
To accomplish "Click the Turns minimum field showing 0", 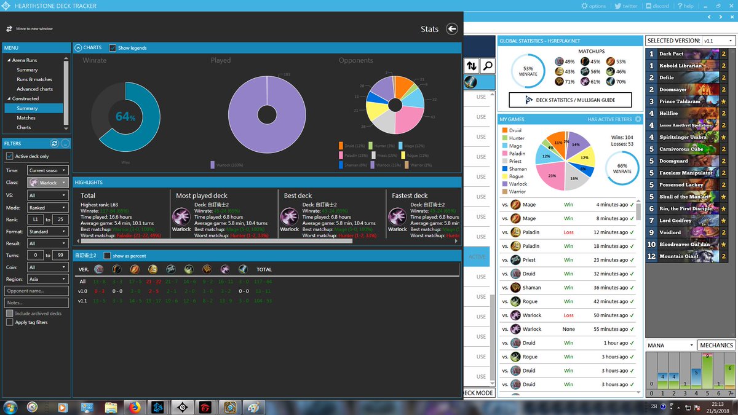I will pyautogui.click(x=35, y=255).
